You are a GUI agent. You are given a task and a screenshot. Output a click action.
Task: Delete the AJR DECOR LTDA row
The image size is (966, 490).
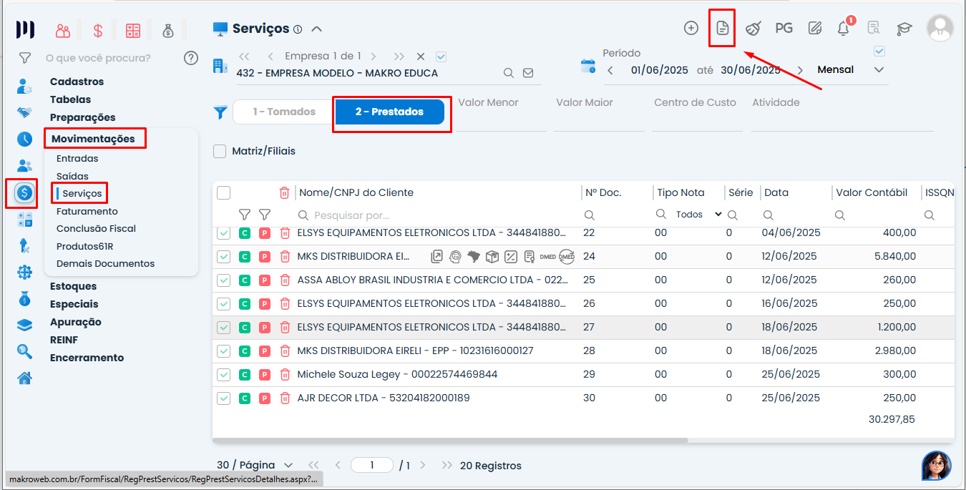(x=285, y=398)
